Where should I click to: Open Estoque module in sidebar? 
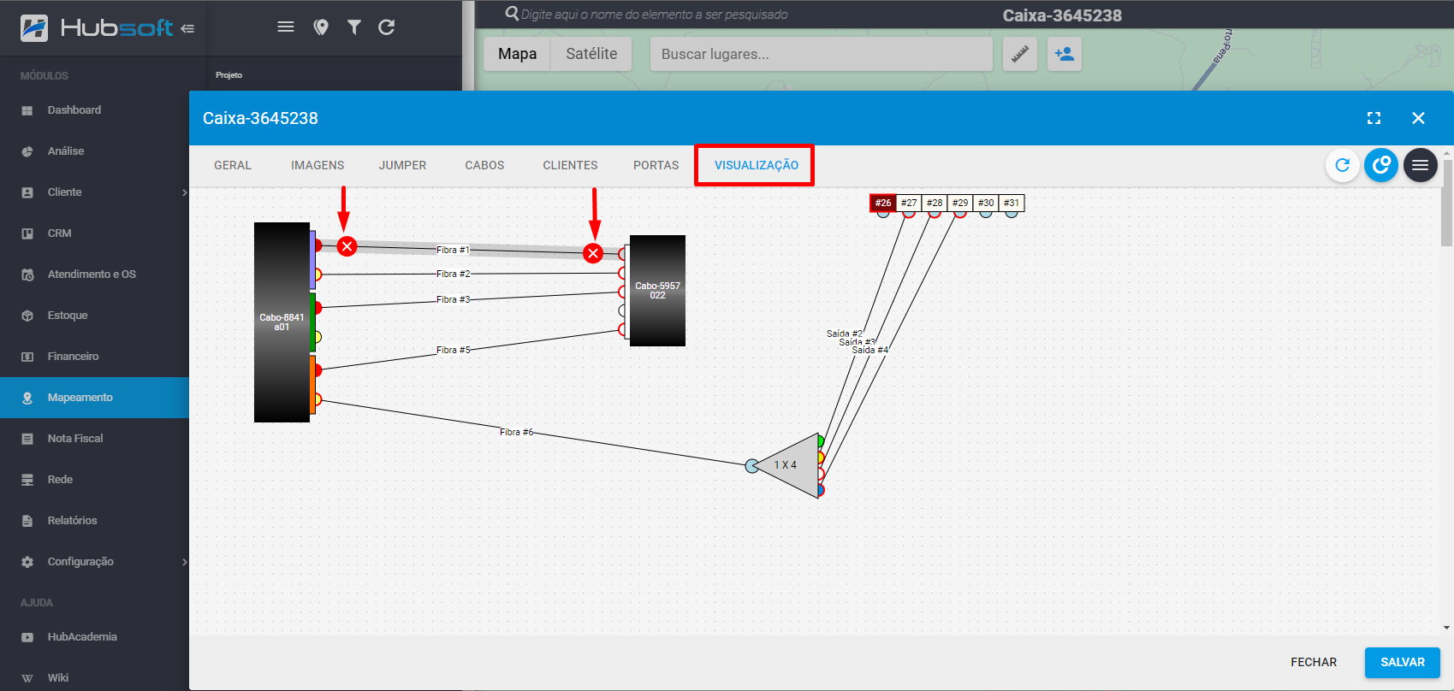click(94, 316)
